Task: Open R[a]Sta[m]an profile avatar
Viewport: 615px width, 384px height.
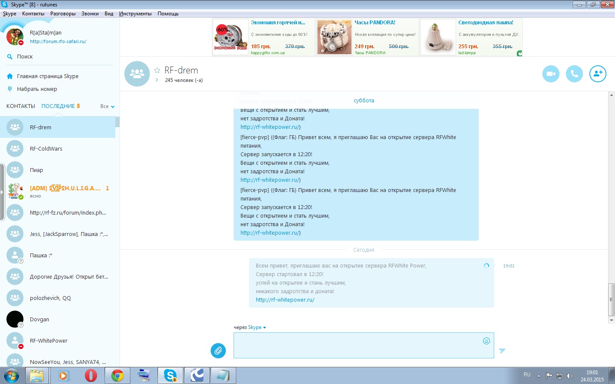Action: click(x=15, y=37)
